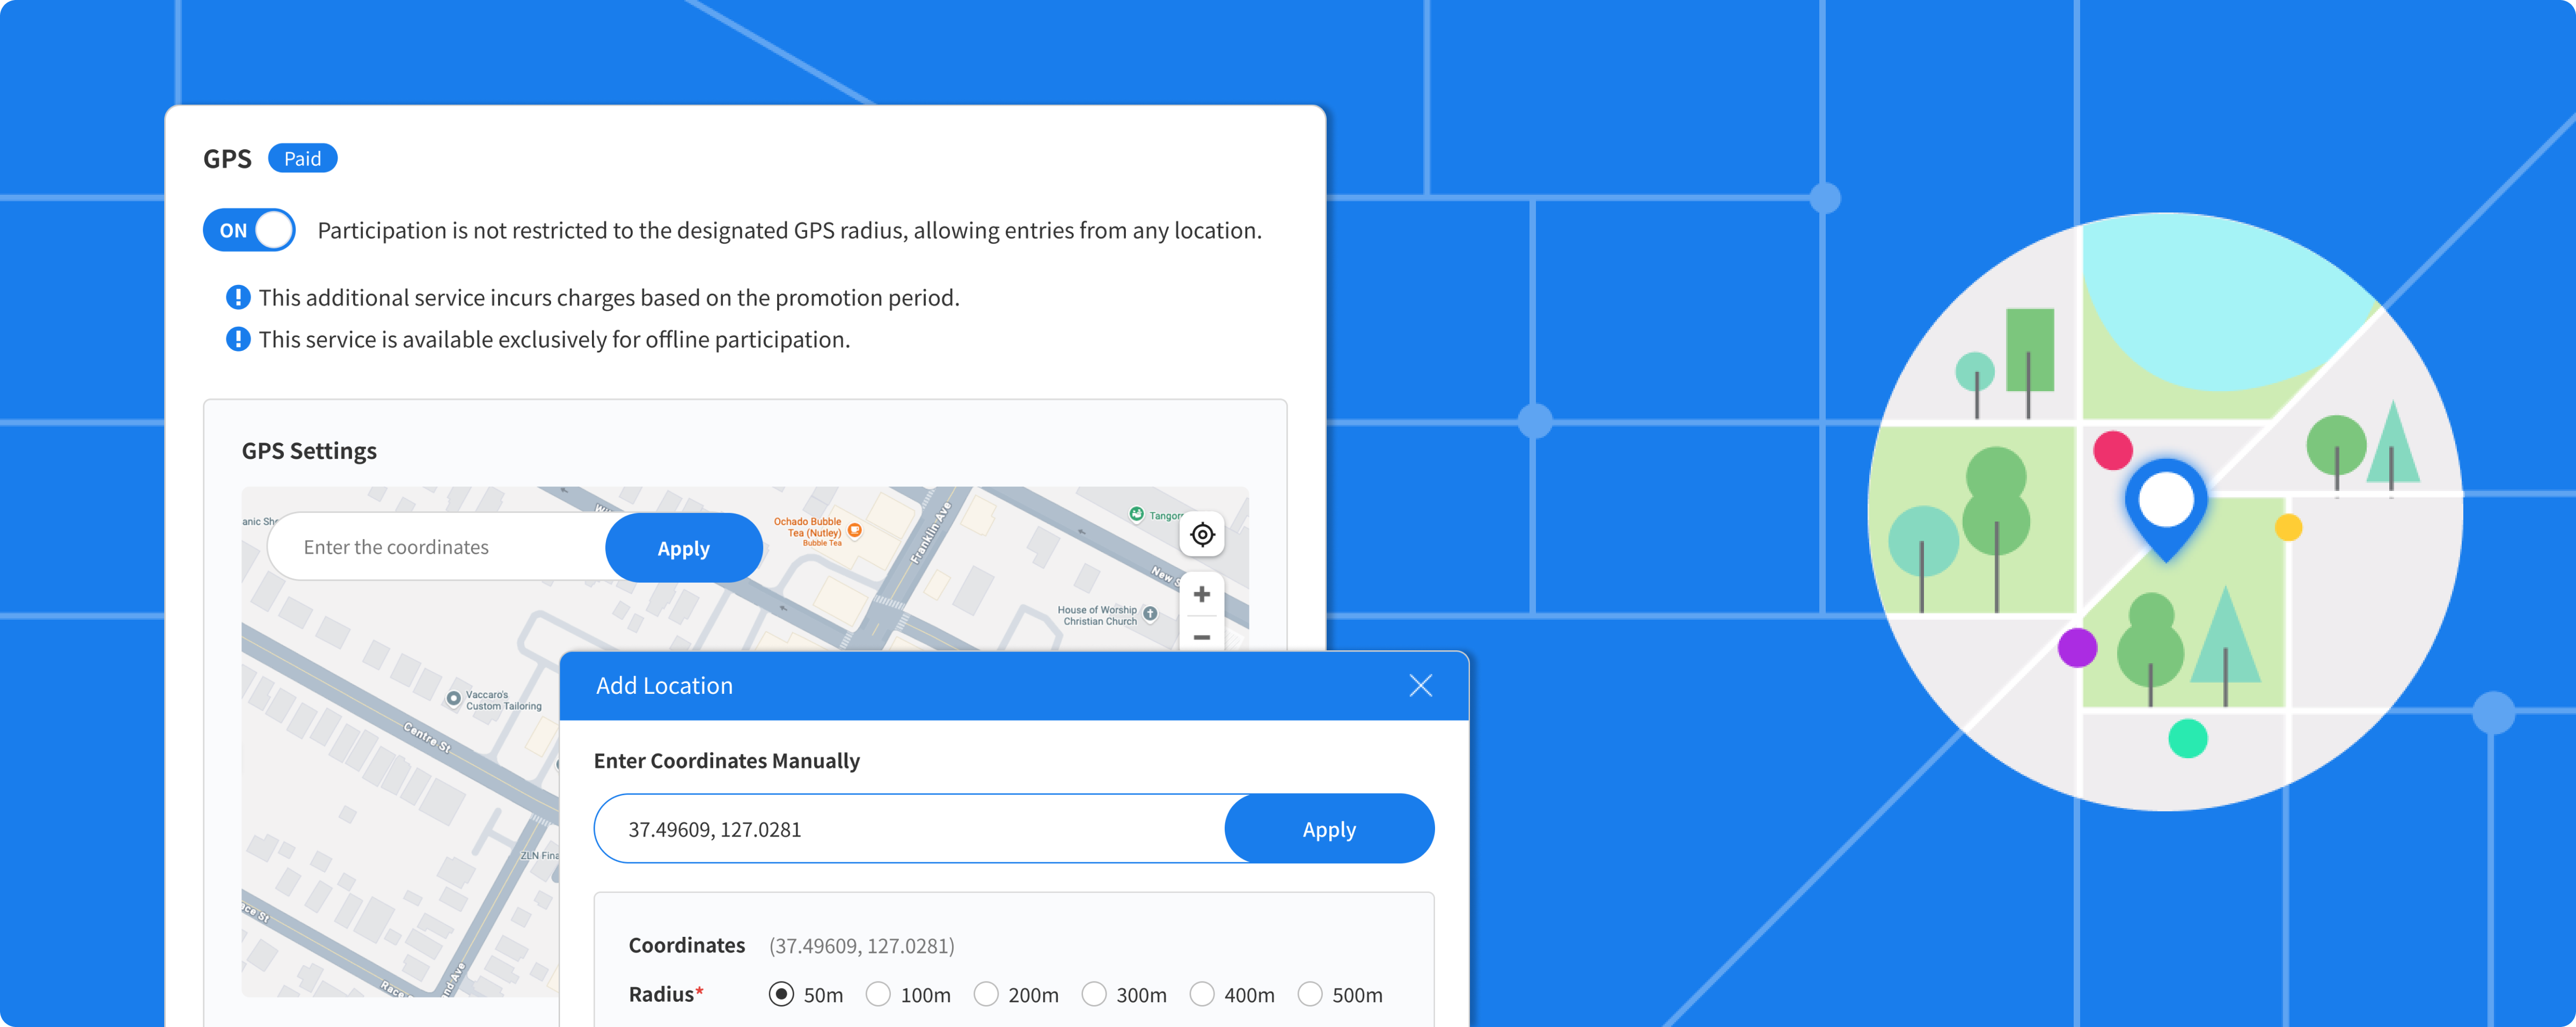The image size is (2576, 1027).
Task: Zoom in with the map plus icon
Action: [1202, 594]
